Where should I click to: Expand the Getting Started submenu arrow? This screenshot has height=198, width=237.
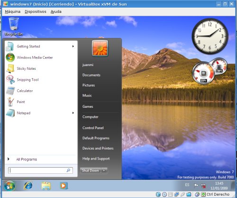click(73, 47)
